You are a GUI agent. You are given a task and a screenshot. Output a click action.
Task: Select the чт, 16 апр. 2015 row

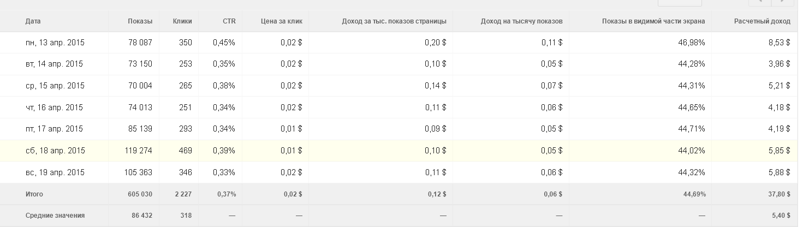point(54,107)
